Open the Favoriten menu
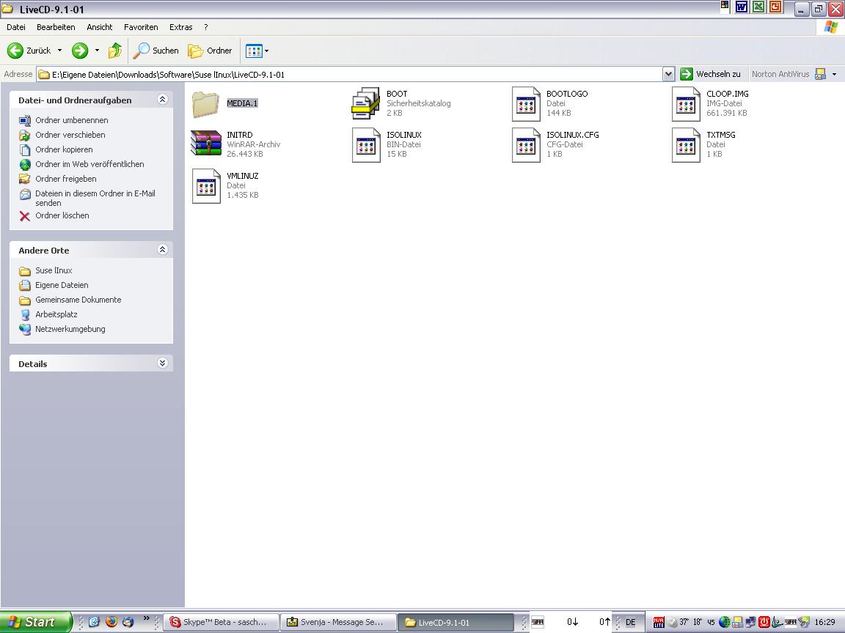This screenshot has width=845, height=633. pos(141,27)
